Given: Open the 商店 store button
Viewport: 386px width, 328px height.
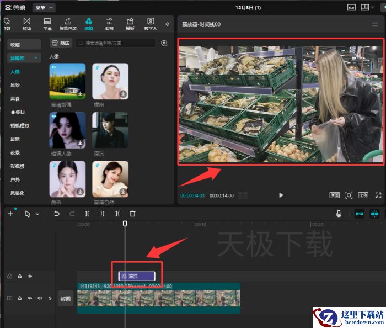Looking at the screenshot, I should point(61,43).
